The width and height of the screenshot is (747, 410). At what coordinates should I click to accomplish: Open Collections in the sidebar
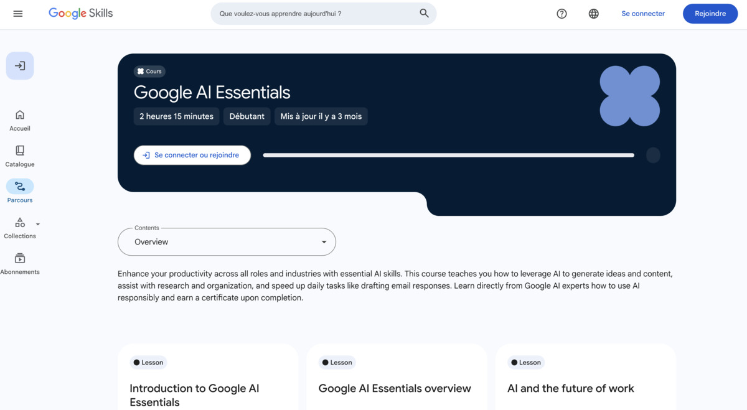(20, 228)
